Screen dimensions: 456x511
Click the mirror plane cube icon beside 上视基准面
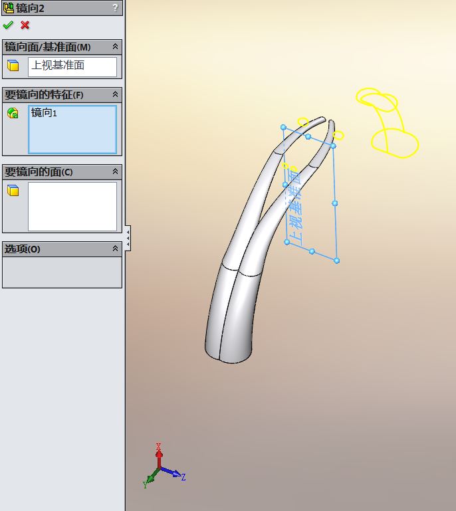[13, 66]
